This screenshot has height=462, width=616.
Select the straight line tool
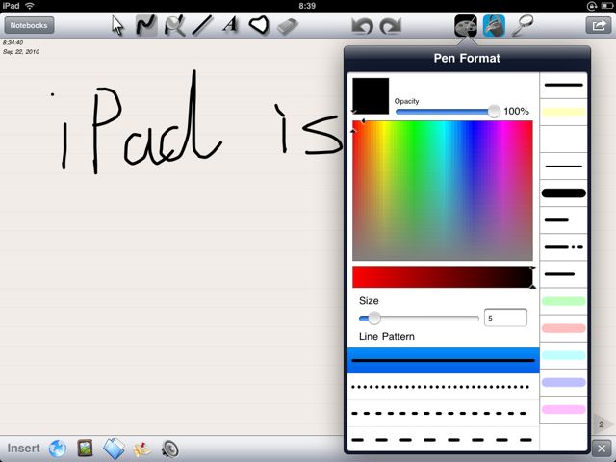coord(202,26)
